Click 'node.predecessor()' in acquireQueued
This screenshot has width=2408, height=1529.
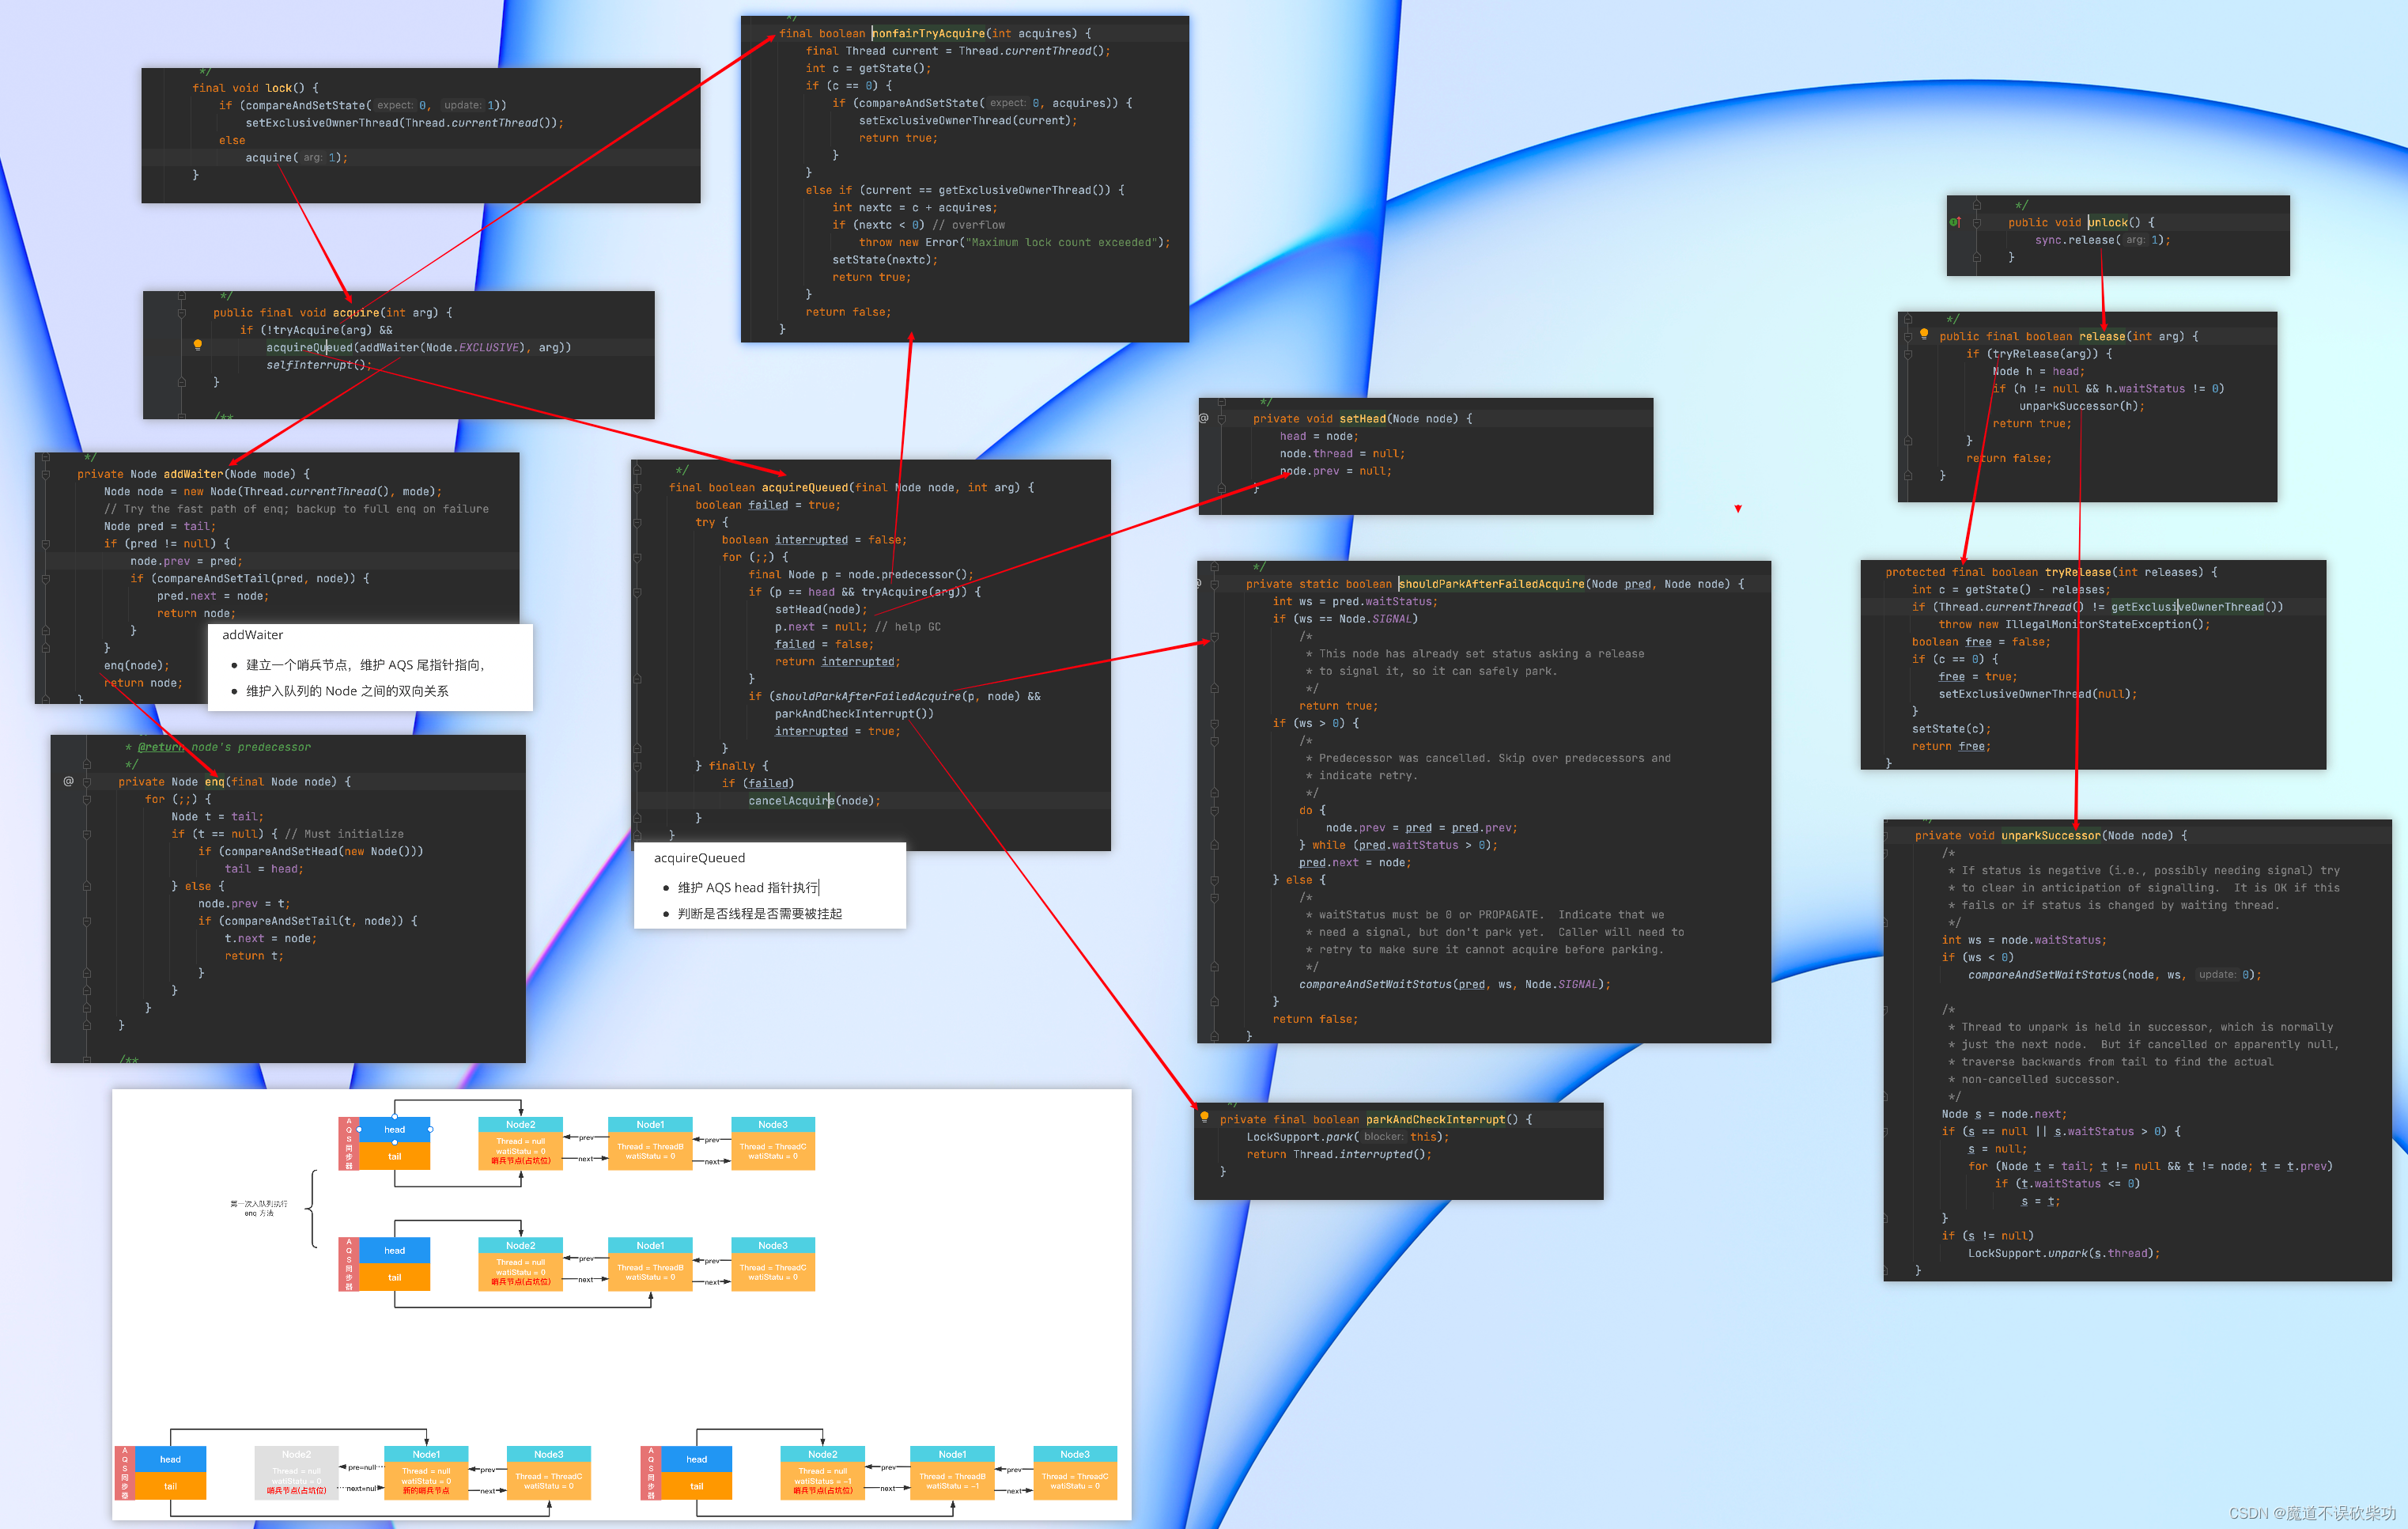click(909, 575)
